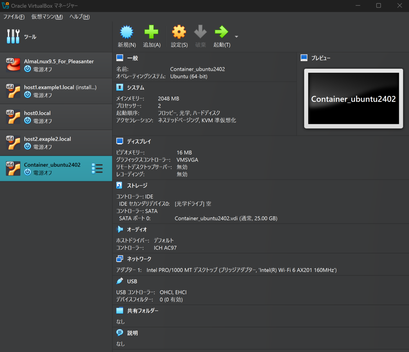Select host2.exaple2.local VM entry
This screenshot has height=352, width=409.
click(56, 143)
